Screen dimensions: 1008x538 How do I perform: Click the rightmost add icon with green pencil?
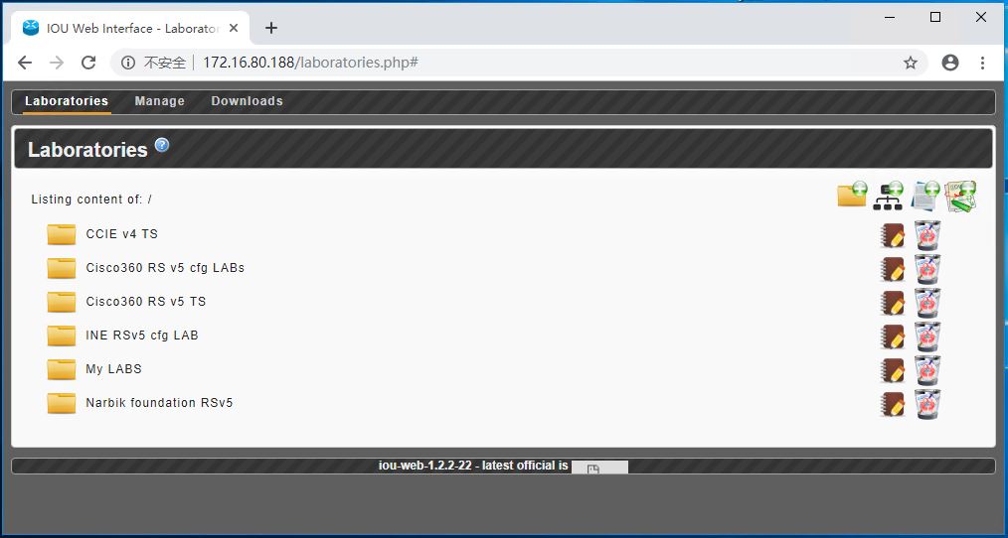click(961, 197)
